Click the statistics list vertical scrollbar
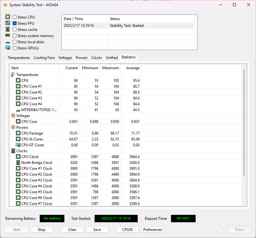Image resolution: width=256 pixels, height=238 pixels. pyautogui.click(x=244, y=123)
